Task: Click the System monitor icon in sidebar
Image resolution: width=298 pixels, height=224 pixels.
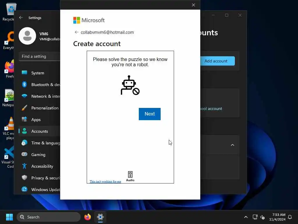Action: point(24,73)
